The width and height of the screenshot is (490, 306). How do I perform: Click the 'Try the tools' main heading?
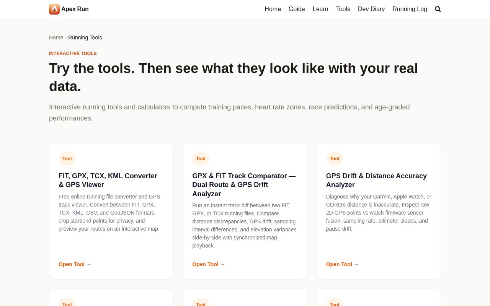[x=234, y=77]
